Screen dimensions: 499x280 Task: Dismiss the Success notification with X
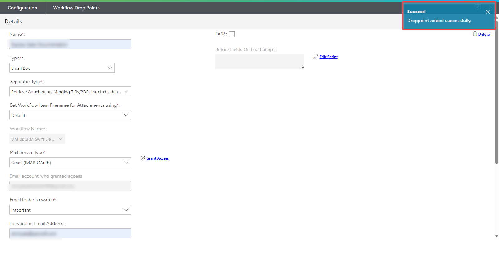[488, 12]
